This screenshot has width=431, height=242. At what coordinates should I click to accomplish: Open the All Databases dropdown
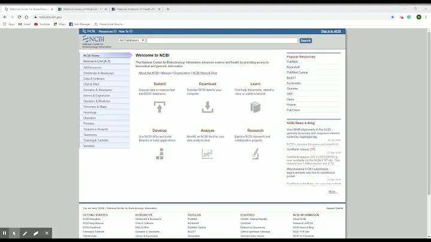click(132, 40)
